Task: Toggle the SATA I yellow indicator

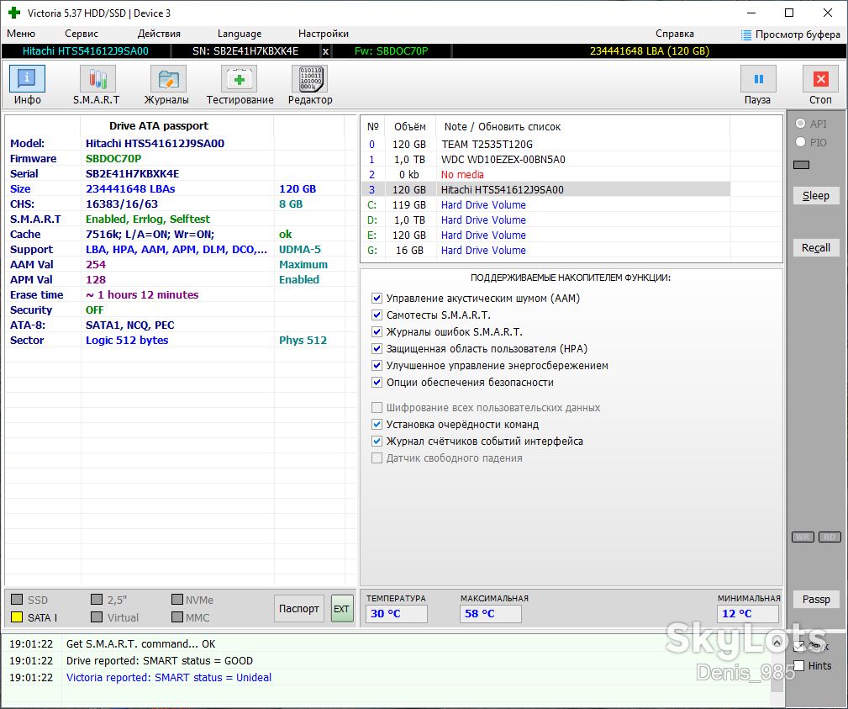Action: (17, 617)
